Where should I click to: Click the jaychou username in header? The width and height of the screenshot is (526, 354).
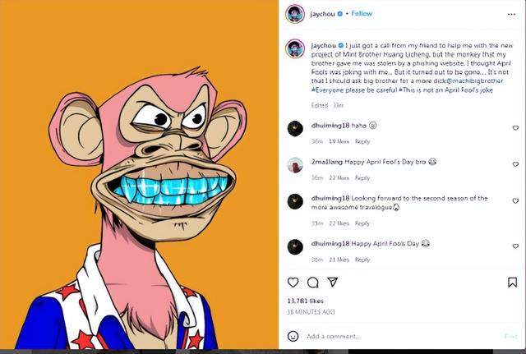325,13
